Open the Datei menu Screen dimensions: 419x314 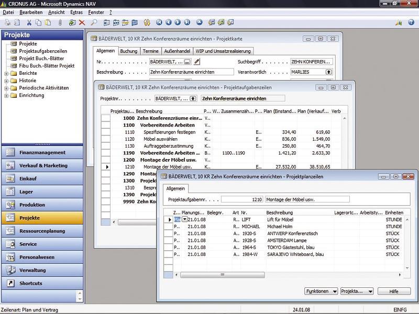(8, 12)
